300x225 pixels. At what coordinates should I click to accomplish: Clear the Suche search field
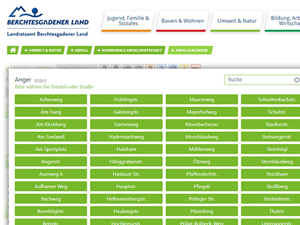297,80
